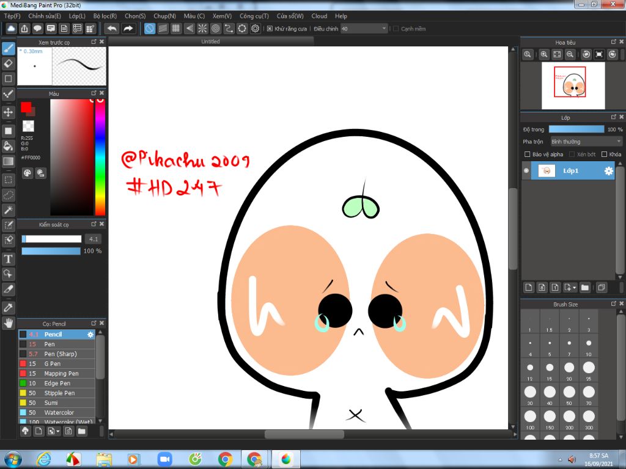Enable the Khóa layer lock checkbox

click(604, 155)
